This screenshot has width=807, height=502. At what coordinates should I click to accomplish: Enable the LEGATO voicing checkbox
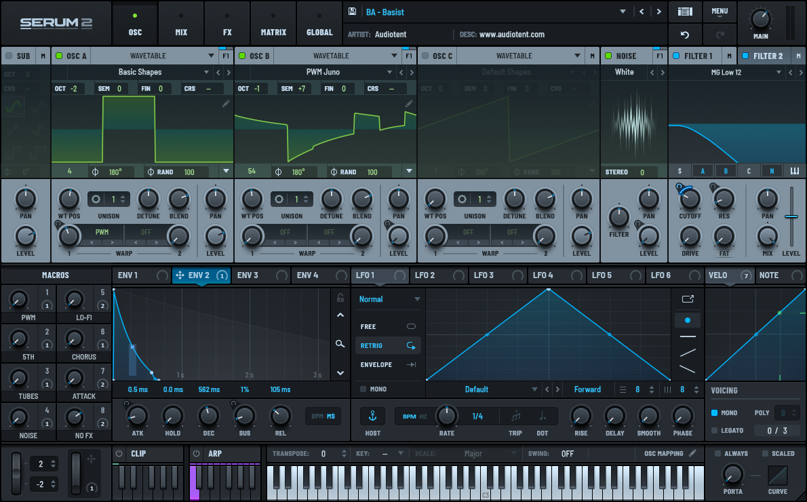pyautogui.click(x=715, y=431)
